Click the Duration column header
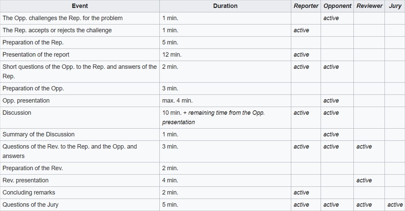This screenshot has width=405, height=211. [x=225, y=6]
